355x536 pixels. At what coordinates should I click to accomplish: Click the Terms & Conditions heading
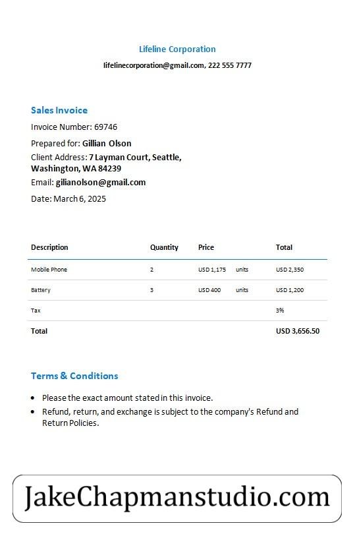click(74, 376)
